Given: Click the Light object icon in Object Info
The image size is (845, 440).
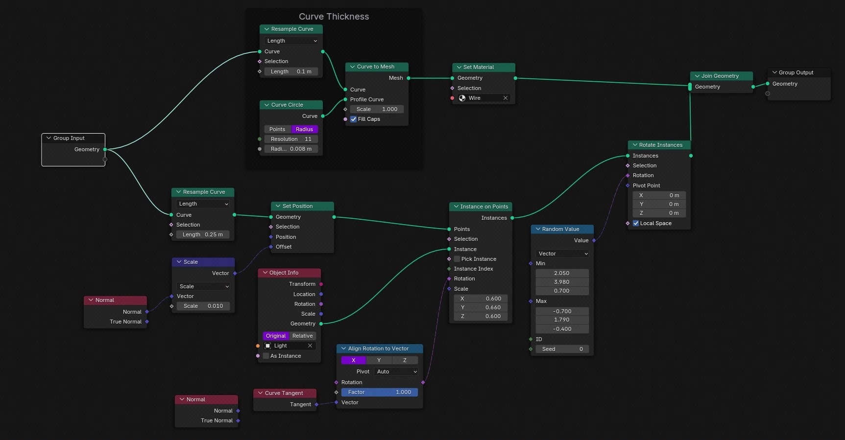Looking at the screenshot, I should [268, 346].
